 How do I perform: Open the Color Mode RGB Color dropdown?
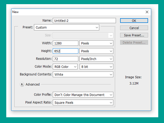point(65,67)
